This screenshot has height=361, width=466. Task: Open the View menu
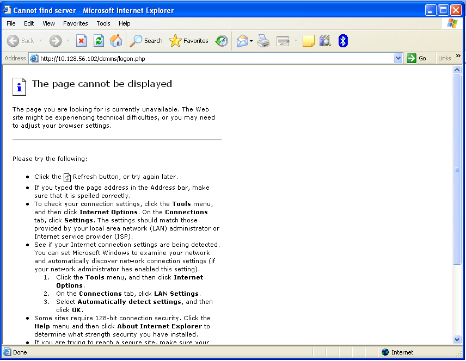pyautogui.click(x=48, y=23)
